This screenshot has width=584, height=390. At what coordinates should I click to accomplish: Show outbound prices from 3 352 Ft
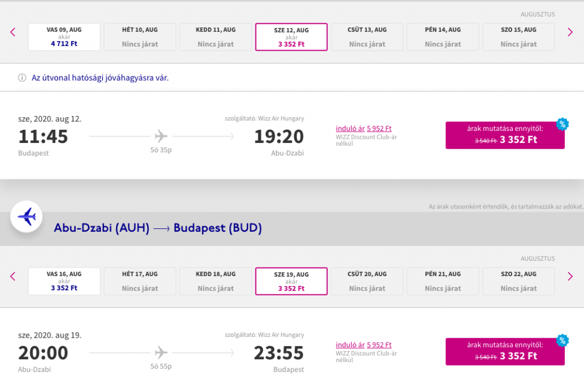tap(505, 136)
